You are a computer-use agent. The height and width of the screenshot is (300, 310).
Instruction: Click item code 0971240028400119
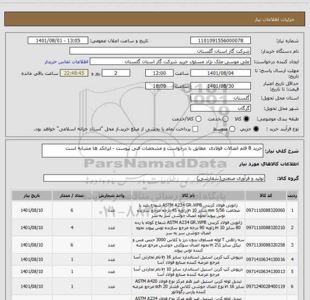coord(265,287)
